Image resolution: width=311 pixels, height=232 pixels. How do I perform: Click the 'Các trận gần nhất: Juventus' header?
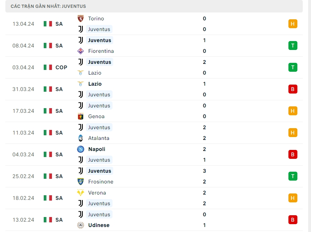48,6
